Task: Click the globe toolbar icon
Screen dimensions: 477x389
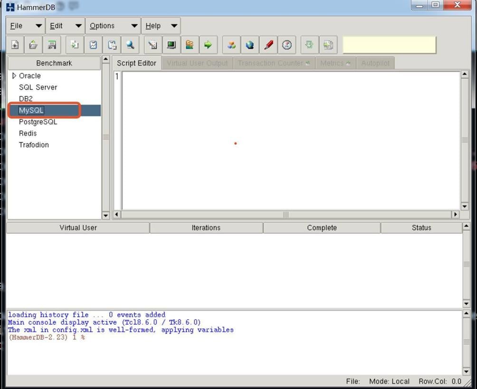Action: pyautogui.click(x=250, y=45)
